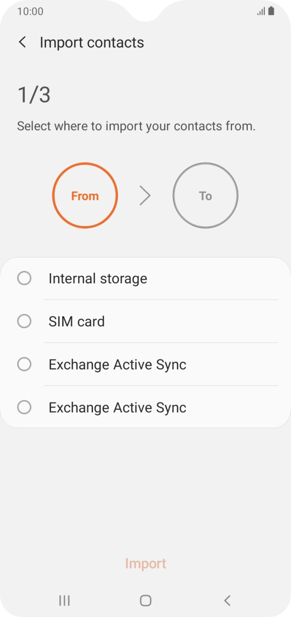Tap the 10:00 clock in status bar
The width and height of the screenshot is (291, 617).
[30, 11]
